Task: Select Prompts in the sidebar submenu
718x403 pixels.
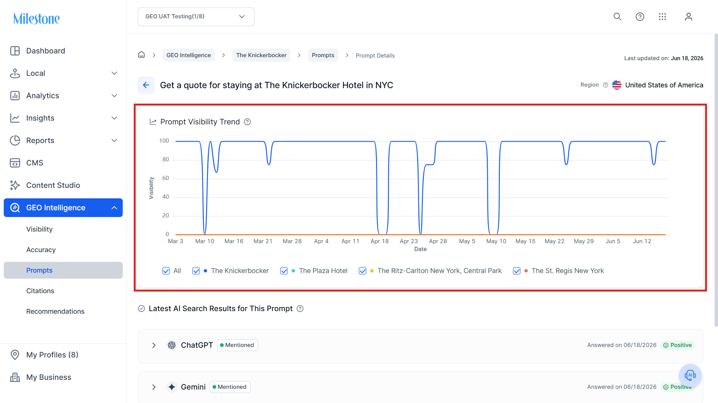Action: [x=63, y=270]
